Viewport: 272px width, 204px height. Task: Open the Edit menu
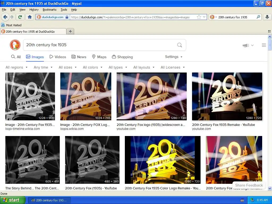point(13,10)
